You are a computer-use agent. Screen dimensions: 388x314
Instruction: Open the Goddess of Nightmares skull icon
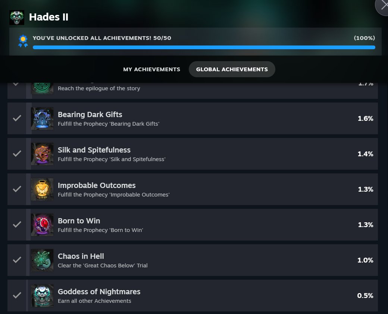42,295
